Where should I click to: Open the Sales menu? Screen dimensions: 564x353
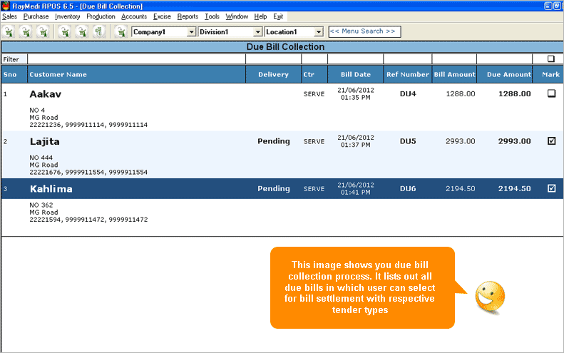(x=10, y=16)
